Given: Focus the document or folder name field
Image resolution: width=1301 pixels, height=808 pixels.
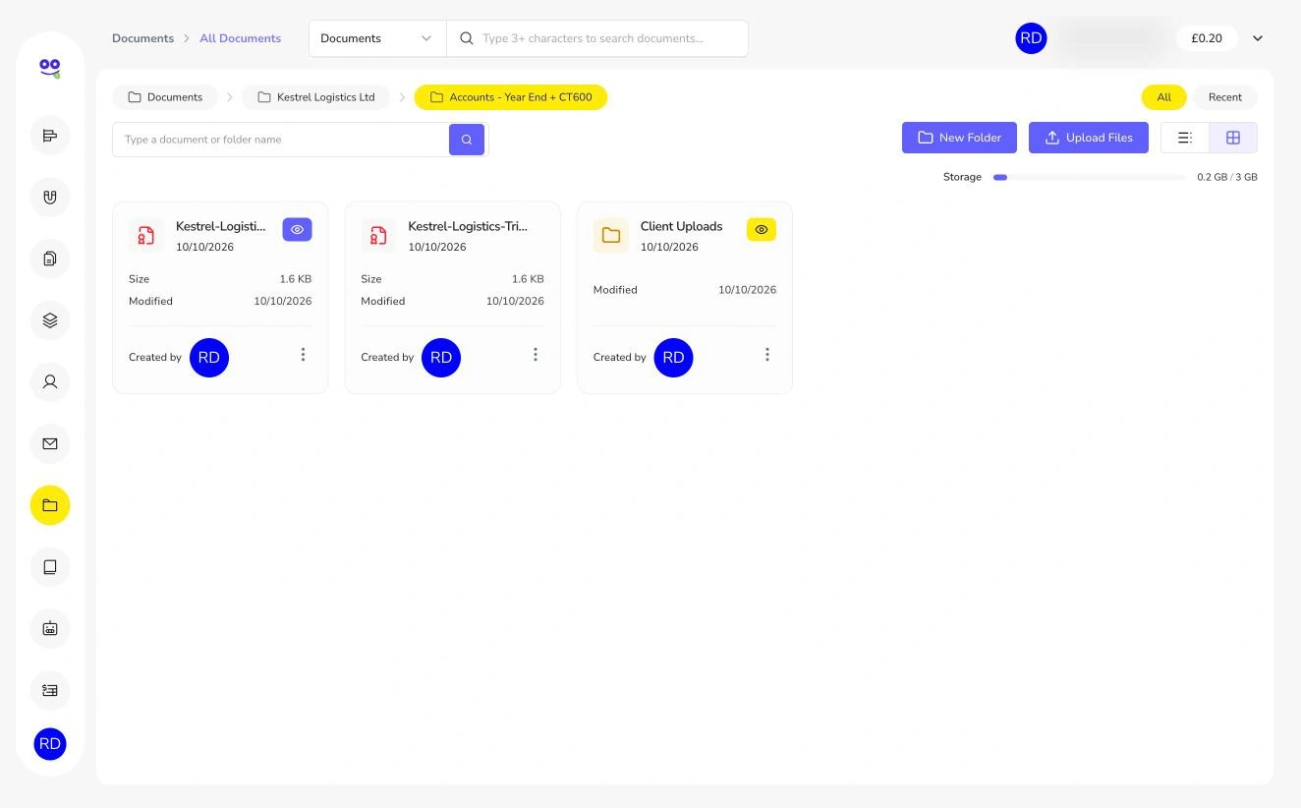Looking at the screenshot, I should (x=281, y=140).
